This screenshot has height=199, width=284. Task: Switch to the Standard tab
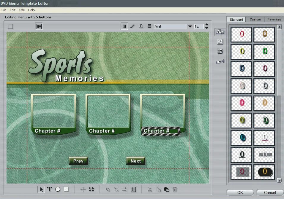(x=236, y=20)
